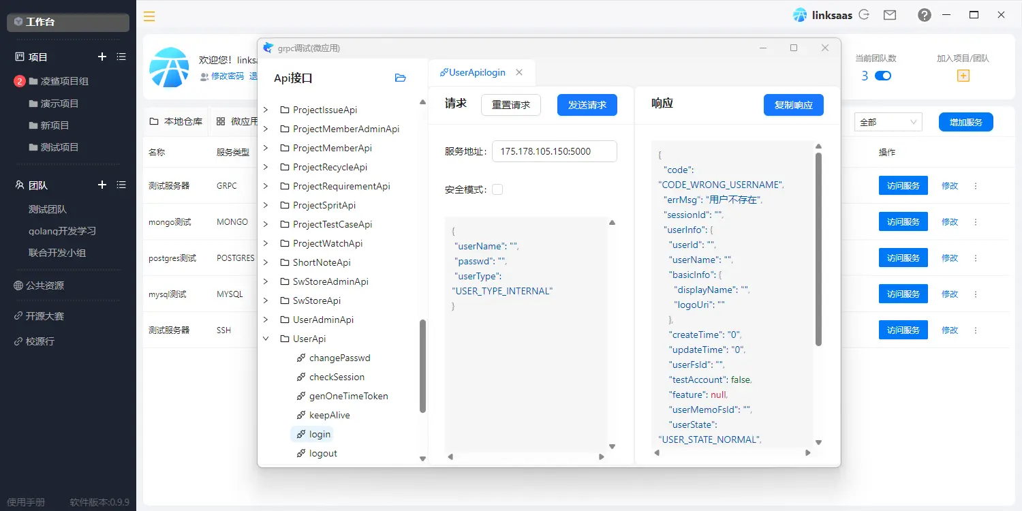
Task: Click the link icon next to changePasswd
Action: coord(300,358)
